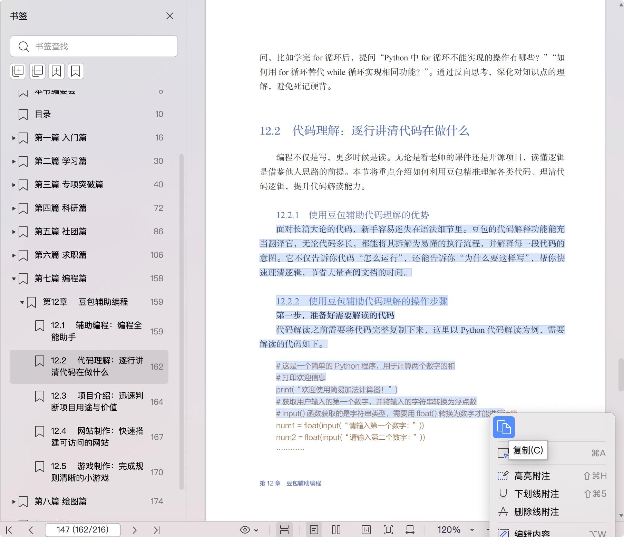This screenshot has width=624, height=537.
Task: Click the subheading 12.2.1 使用豆包辅助代码理解的优势
Action: click(x=352, y=215)
